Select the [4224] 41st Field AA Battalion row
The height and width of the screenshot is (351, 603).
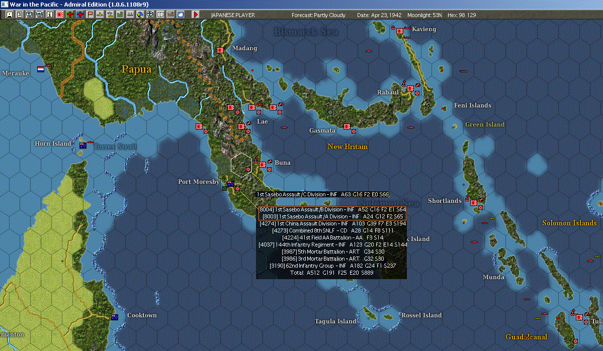(x=332, y=238)
